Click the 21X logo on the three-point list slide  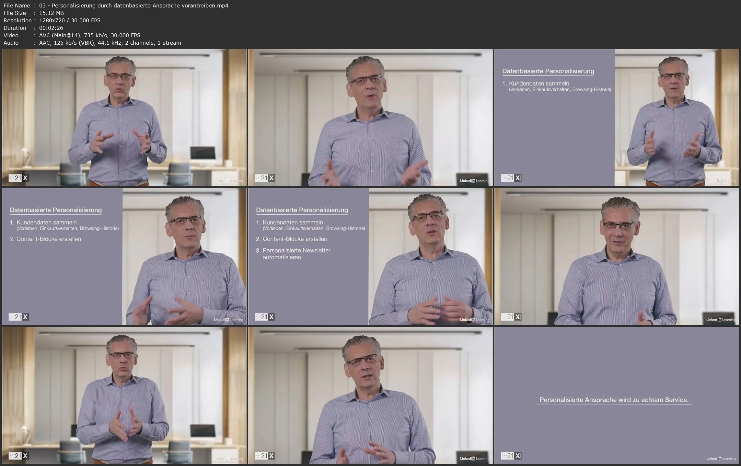[265, 317]
